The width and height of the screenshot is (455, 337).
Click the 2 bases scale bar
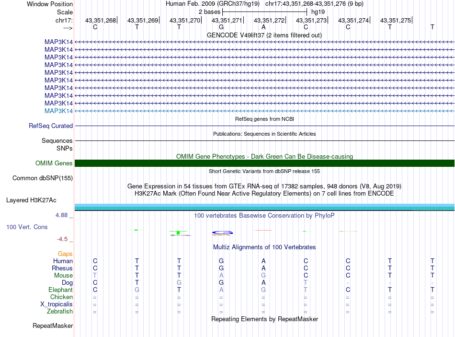[x=264, y=12]
